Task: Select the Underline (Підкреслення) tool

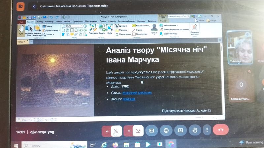Action: click(123, 34)
